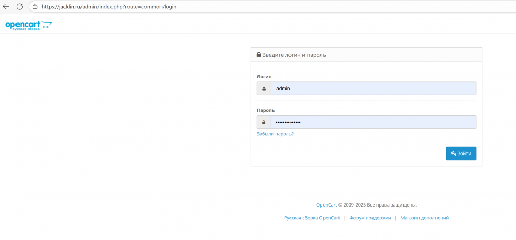Screen dimensions: 516x240
Task: Open the Забыли пароль? link
Action: [275, 134]
